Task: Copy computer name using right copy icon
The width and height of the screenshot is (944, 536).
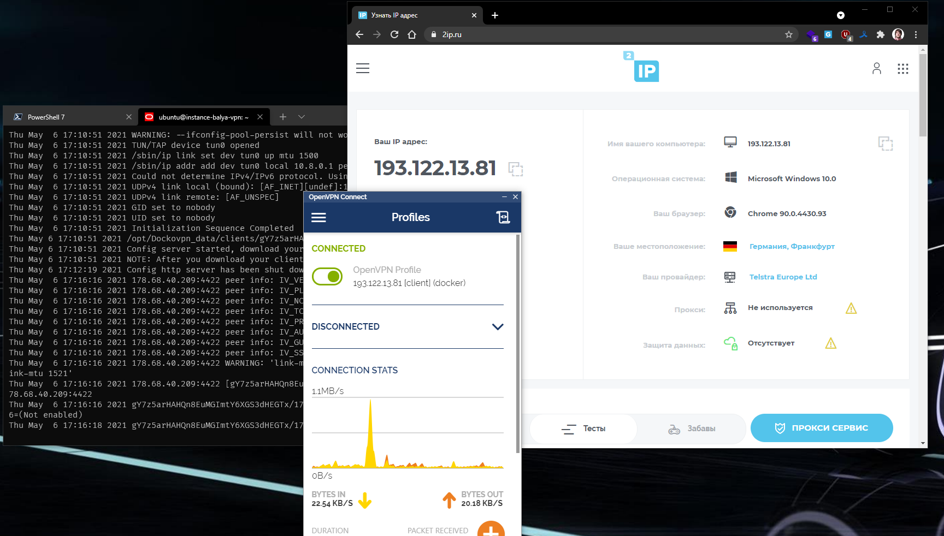Action: 885,144
